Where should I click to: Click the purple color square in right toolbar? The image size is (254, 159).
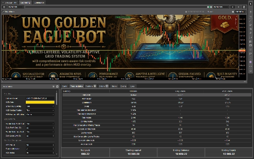[251, 62]
